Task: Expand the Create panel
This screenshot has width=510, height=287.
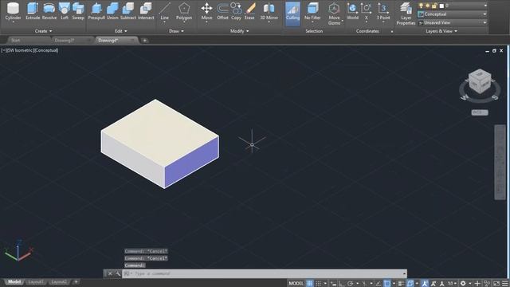Action: coord(43,31)
